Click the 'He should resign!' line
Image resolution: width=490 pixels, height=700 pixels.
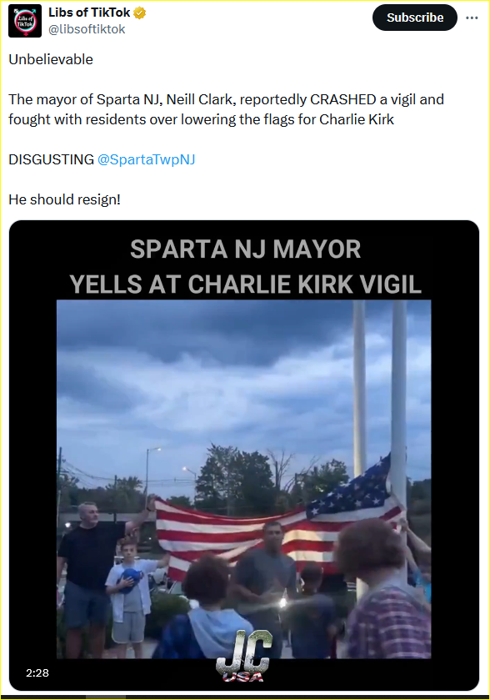click(x=65, y=199)
